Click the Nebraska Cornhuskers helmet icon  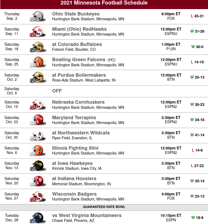38,105
